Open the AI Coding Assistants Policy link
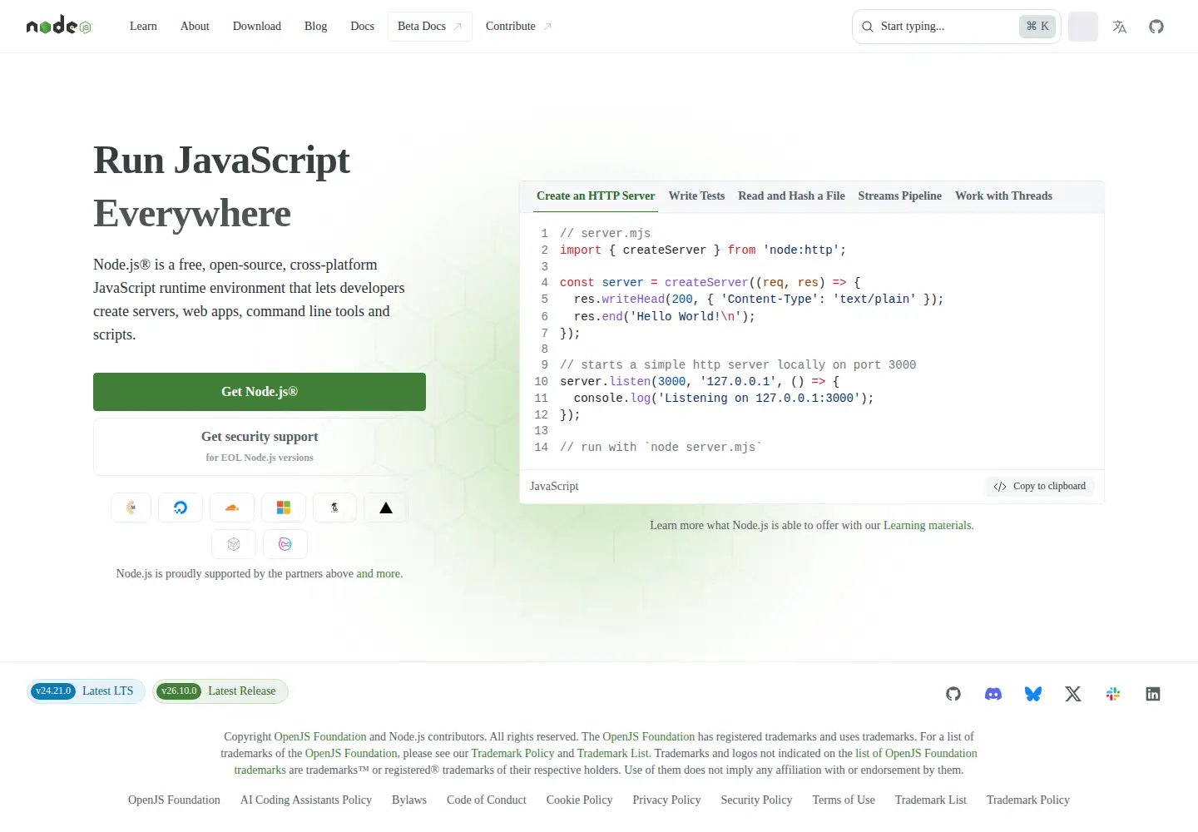This screenshot has height=832, width=1198. tap(306, 800)
